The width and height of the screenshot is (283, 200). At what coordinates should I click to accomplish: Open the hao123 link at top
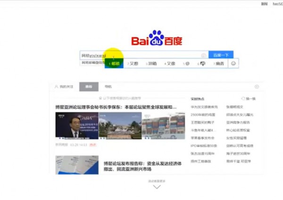(x=277, y=4)
